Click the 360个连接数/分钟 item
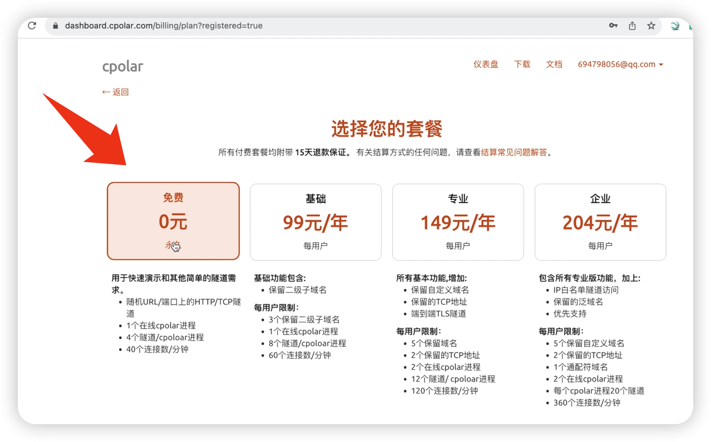This screenshot has height=442, width=711. 587,403
